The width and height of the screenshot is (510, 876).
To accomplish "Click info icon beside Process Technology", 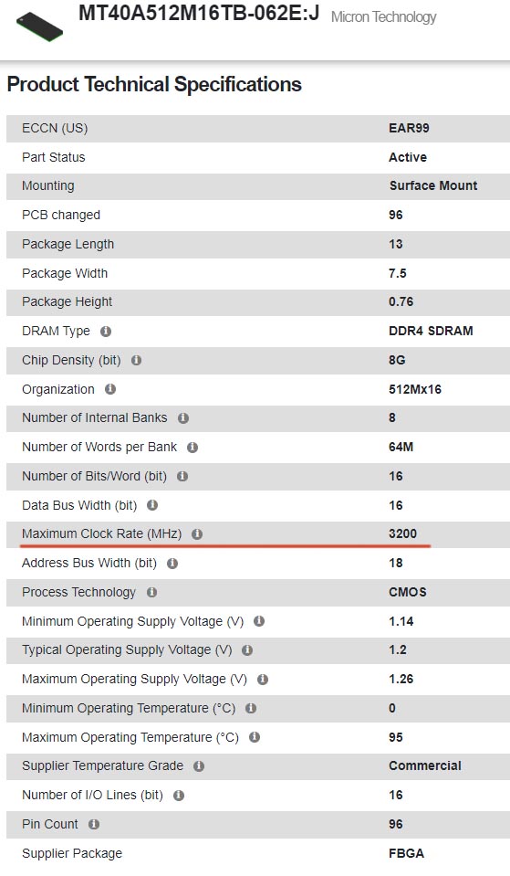I will [x=151, y=592].
